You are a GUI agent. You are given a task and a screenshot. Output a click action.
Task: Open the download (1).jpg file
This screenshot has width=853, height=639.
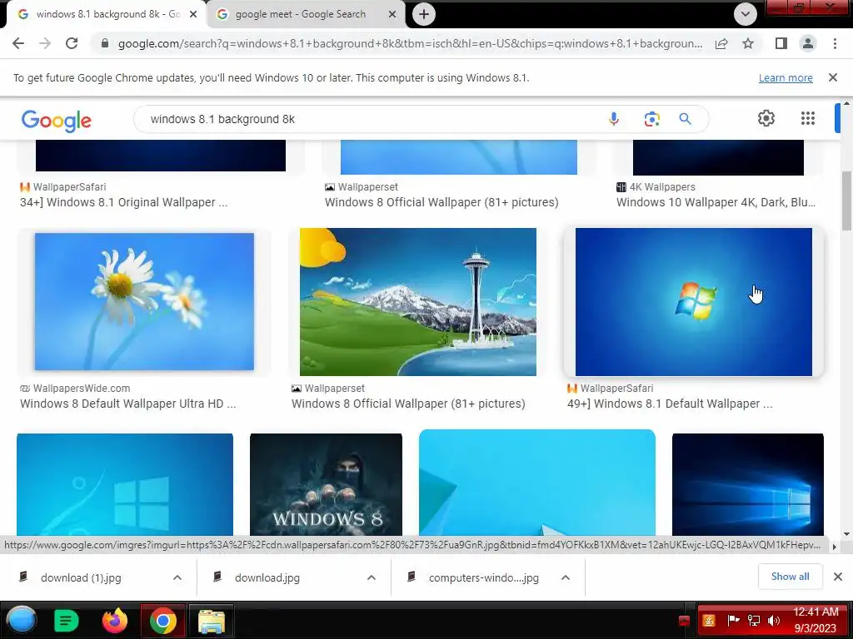pos(81,577)
